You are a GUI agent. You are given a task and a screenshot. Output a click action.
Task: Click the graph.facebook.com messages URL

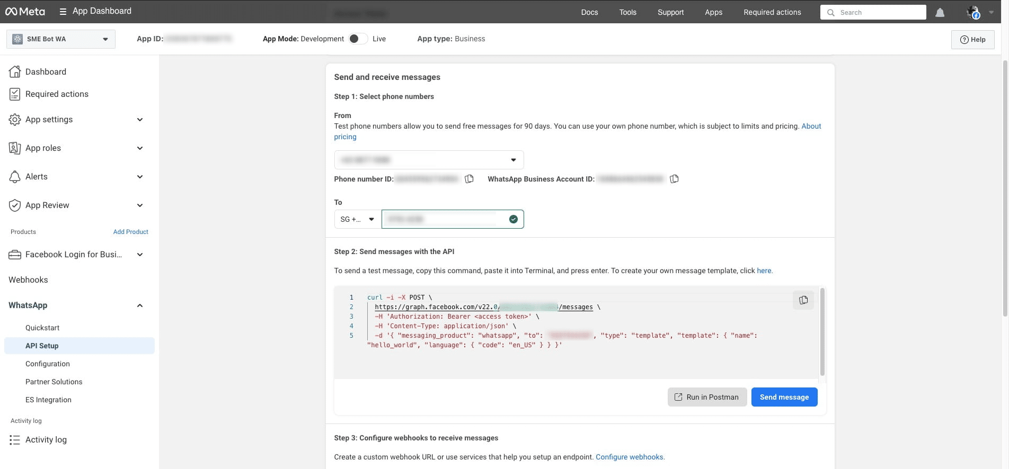coord(484,307)
